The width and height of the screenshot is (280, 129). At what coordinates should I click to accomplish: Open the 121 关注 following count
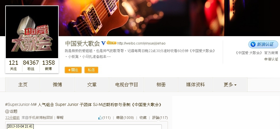pyautogui.click(x=14, y=65)
